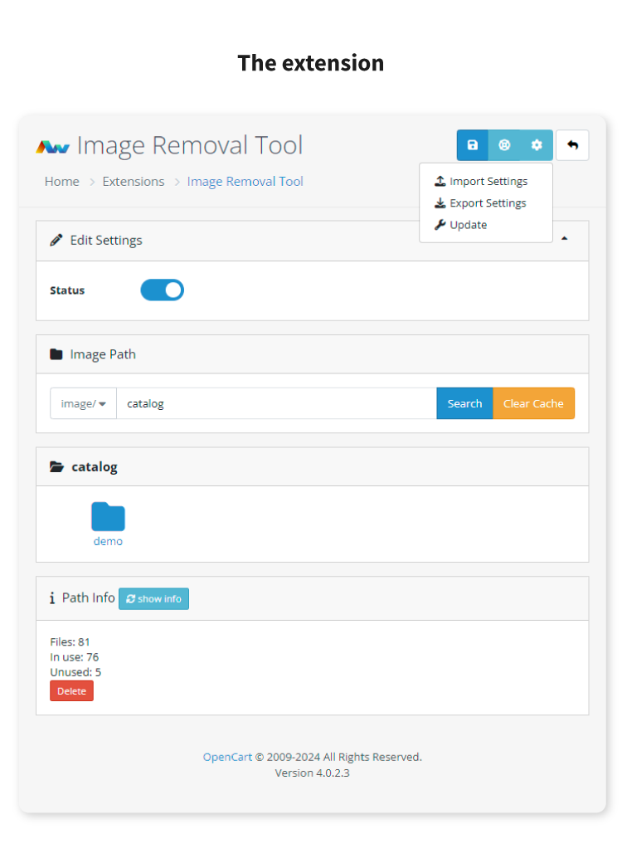622x863 pixels.
Task: Select Import Settings from the menu
Action: click(x=488, y=182)
